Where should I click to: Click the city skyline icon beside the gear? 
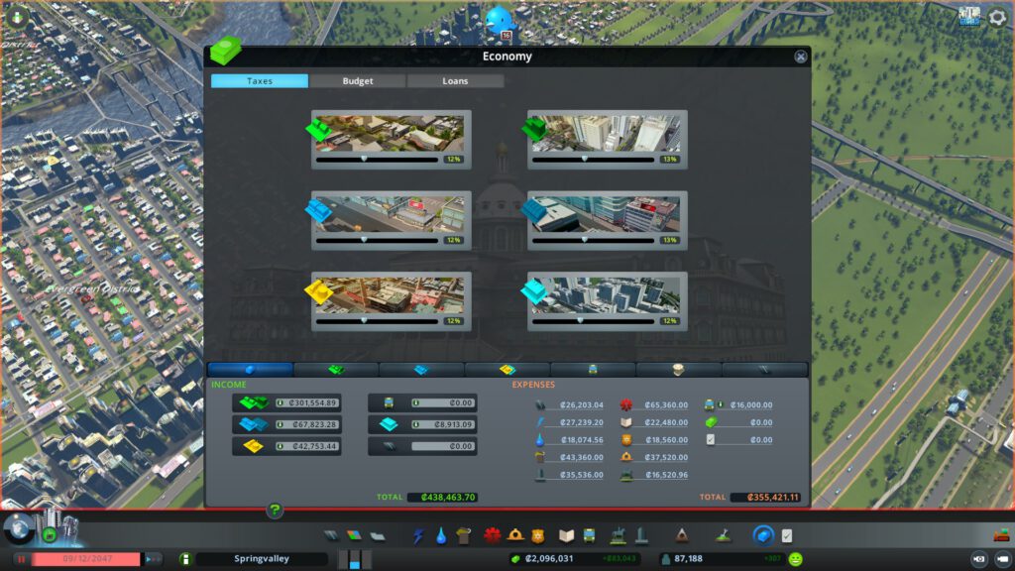click(x=969, y=16)
